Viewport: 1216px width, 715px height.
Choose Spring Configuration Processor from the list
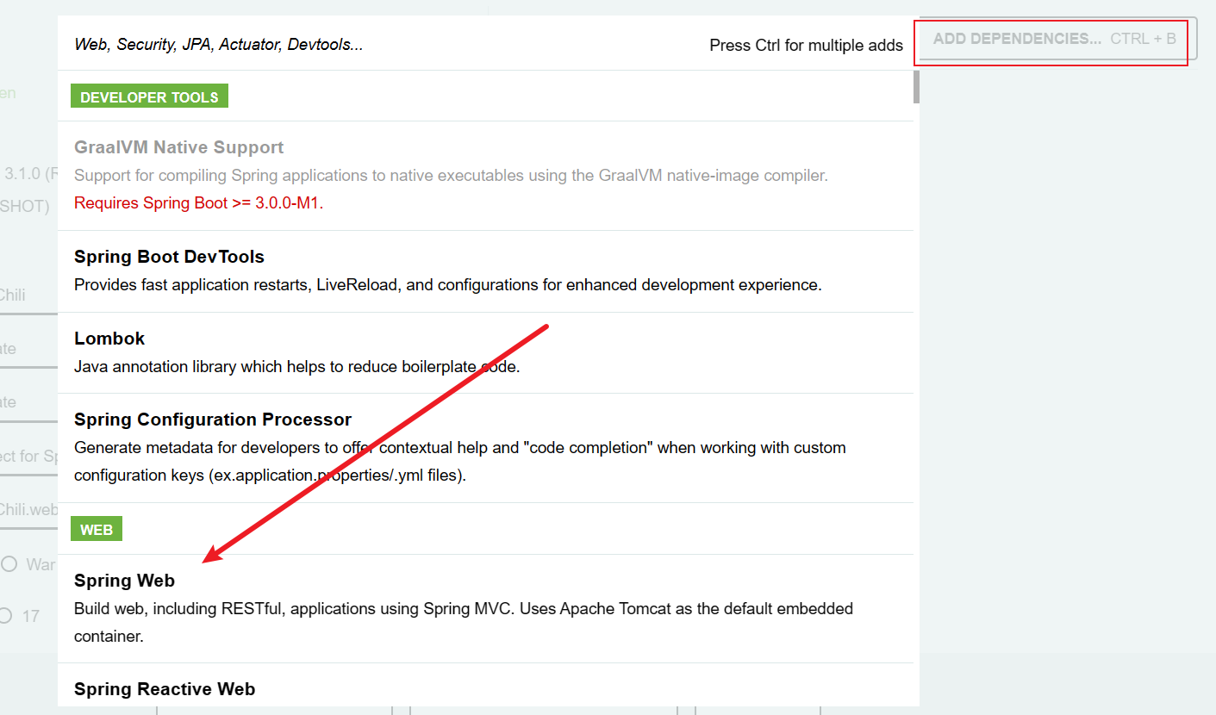pyautogui.click(x=213, y=420)
